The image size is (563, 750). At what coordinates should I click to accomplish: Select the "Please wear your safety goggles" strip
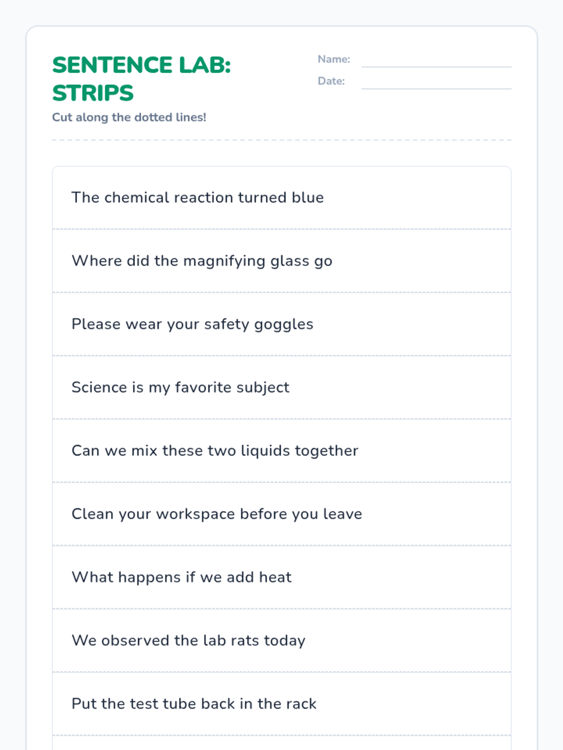tap(281, 324)
